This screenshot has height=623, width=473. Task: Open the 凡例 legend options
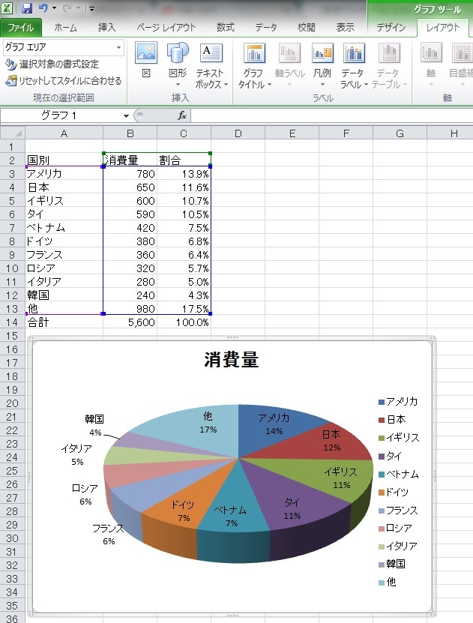pyautogui.click(x=322, y=64)
